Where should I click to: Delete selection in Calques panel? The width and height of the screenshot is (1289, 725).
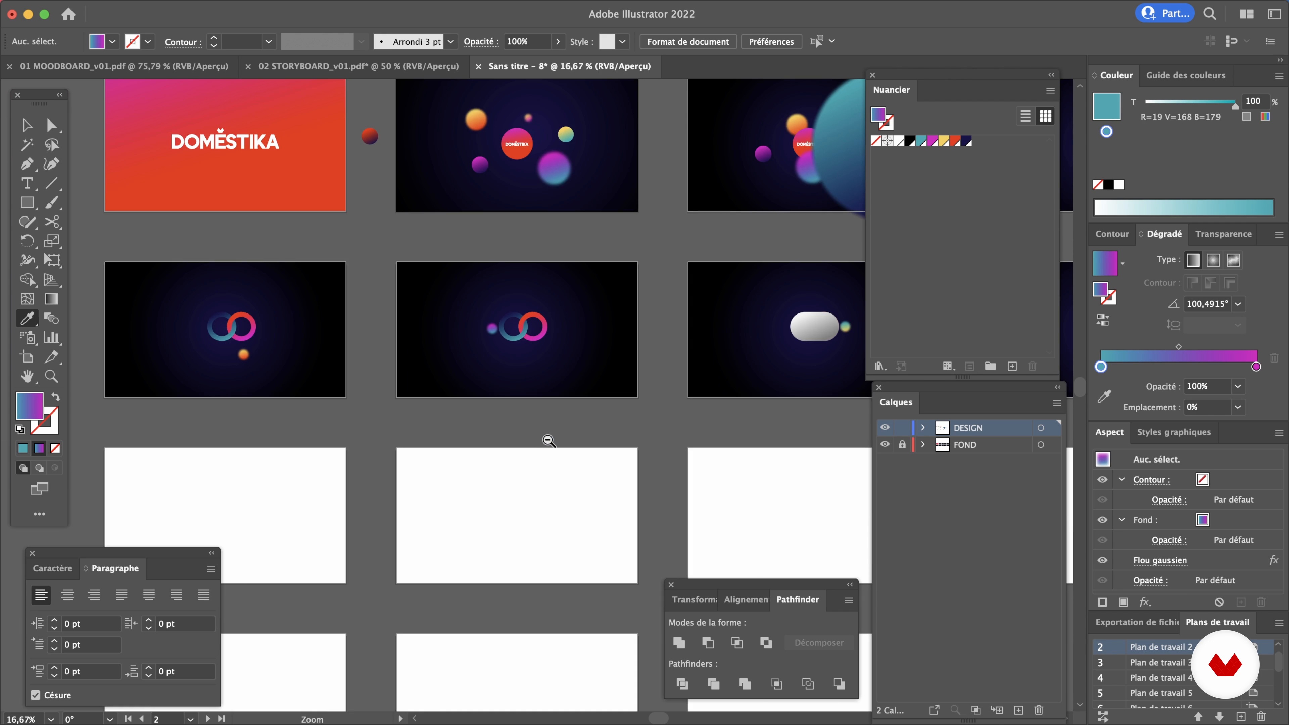1039,710
